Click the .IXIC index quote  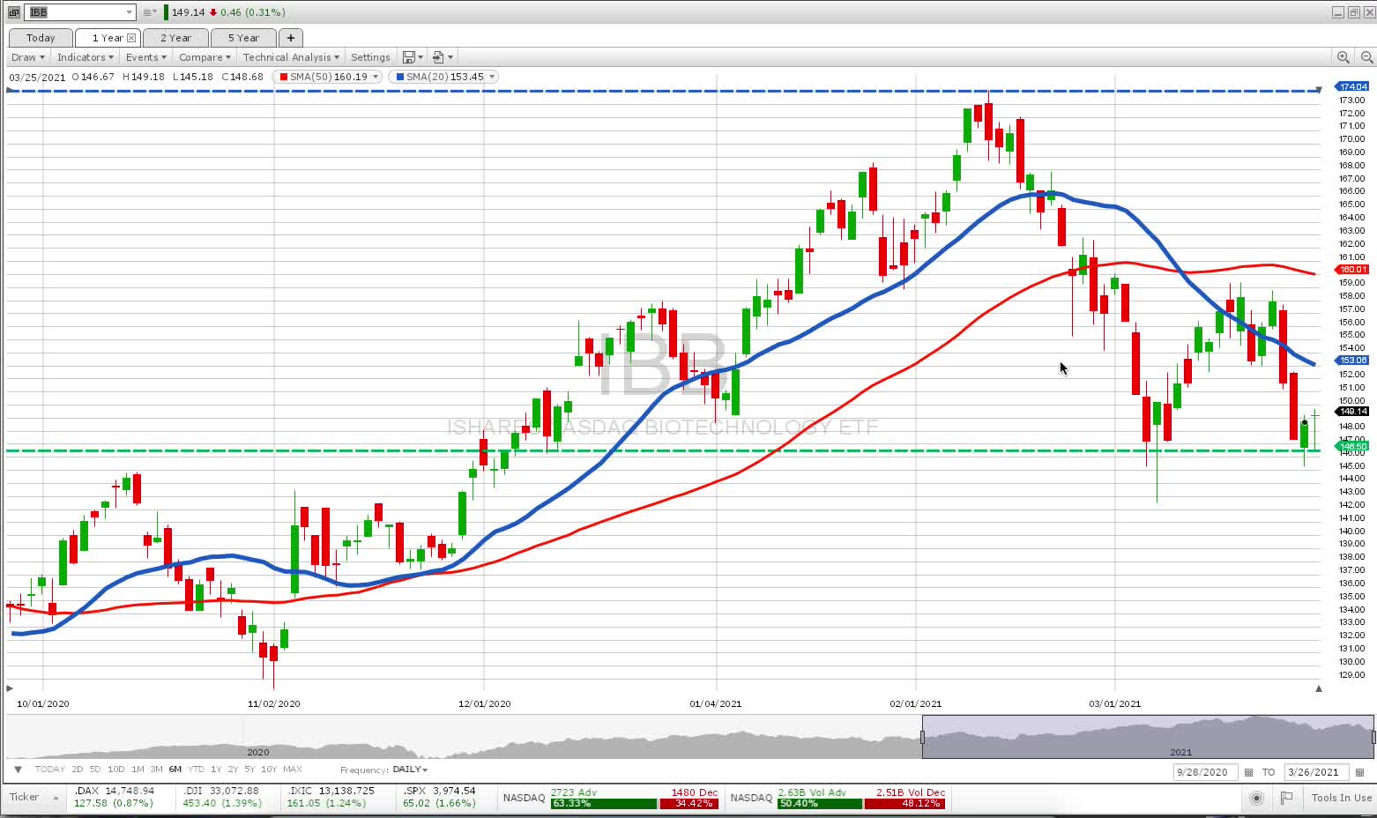[331, 798]
